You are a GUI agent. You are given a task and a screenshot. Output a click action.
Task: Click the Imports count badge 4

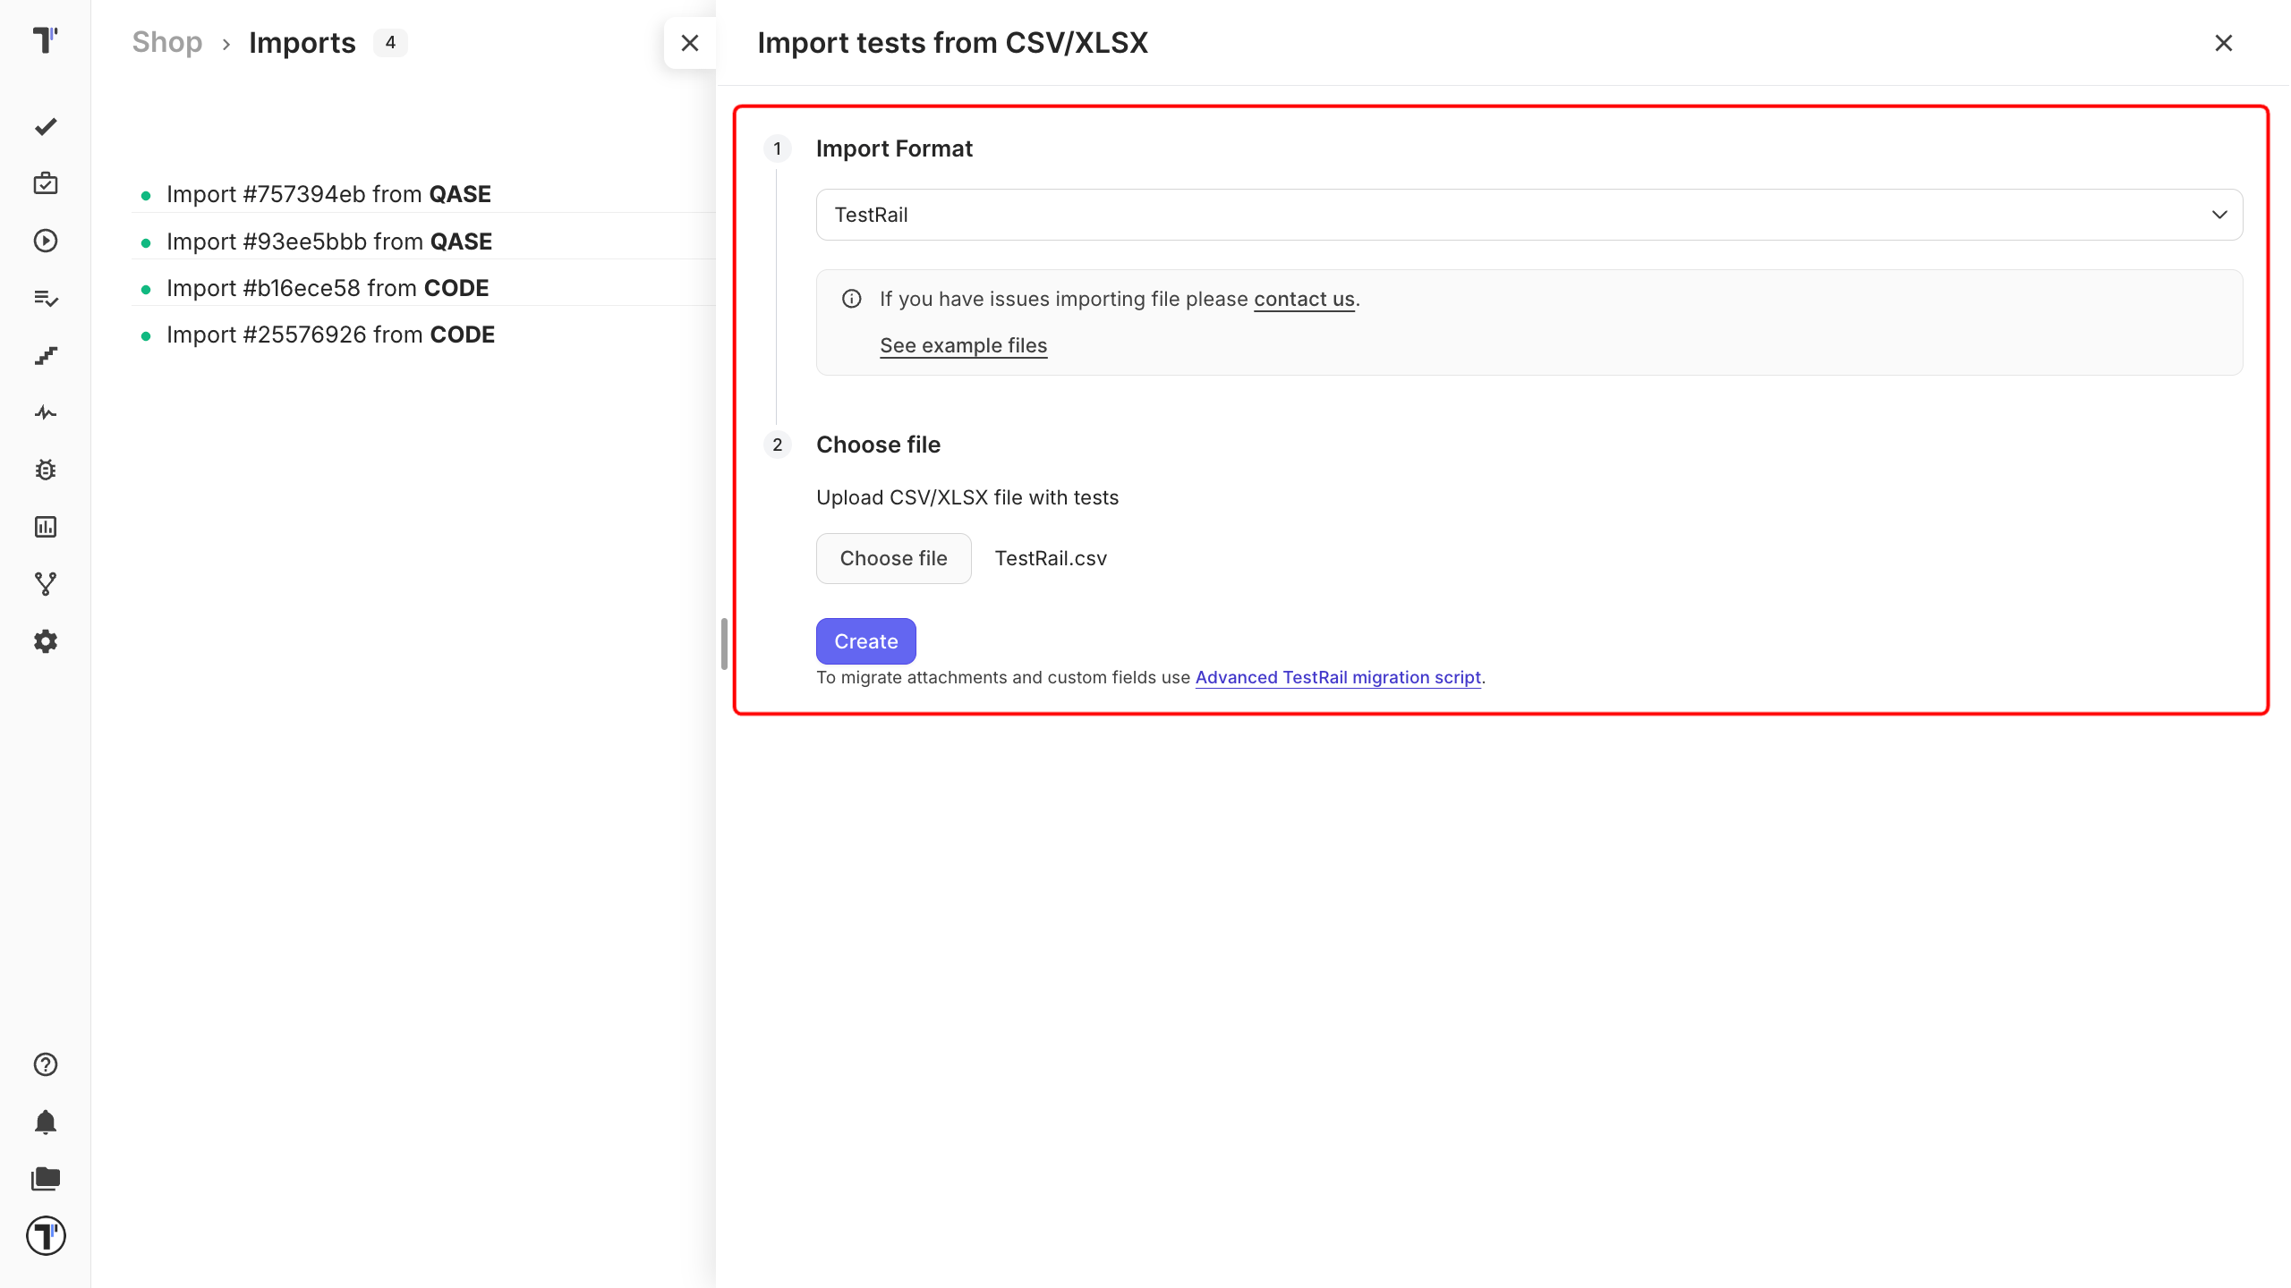(390, 42)
